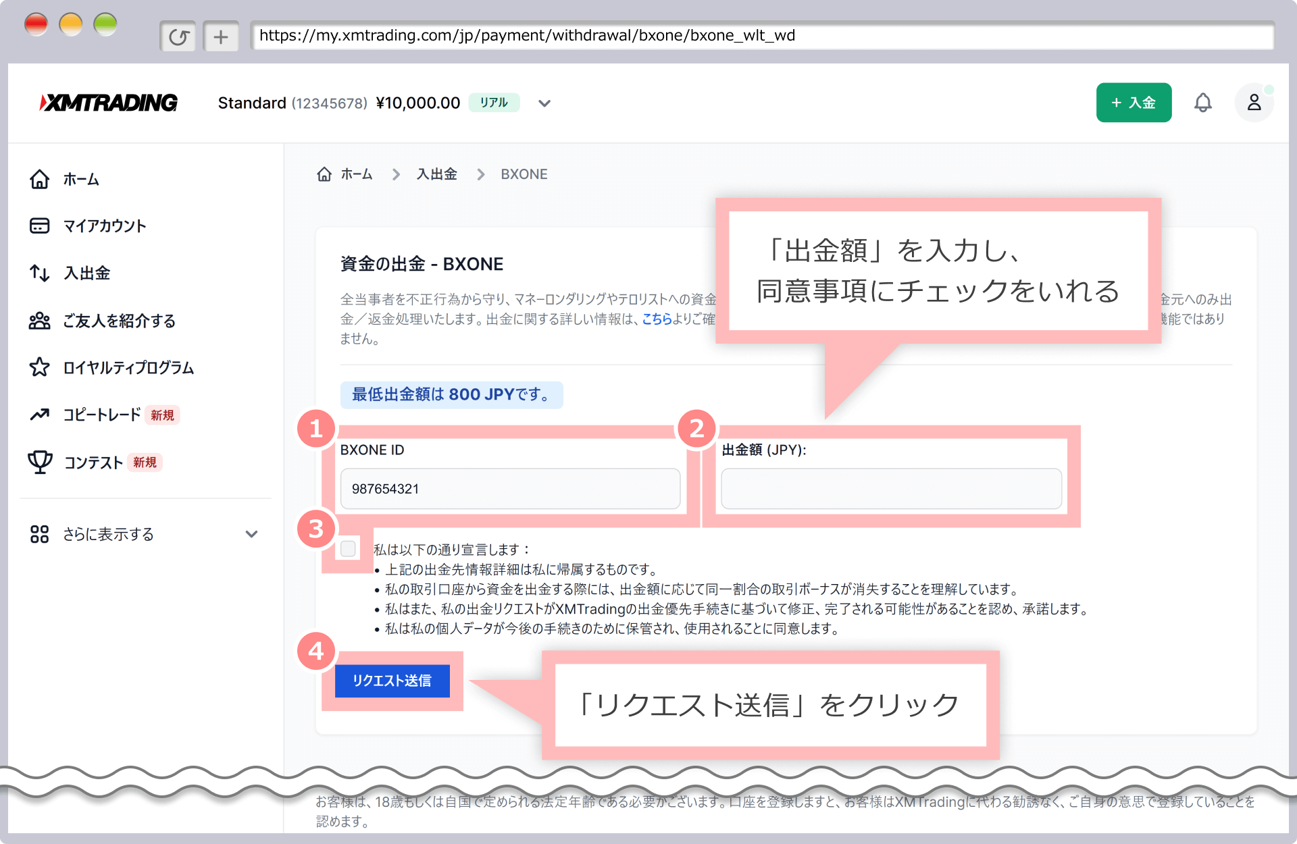This screenshot has width=1297, height=844.
Task: Open the 入出金 section via its arrows icon
Action: 40,273
